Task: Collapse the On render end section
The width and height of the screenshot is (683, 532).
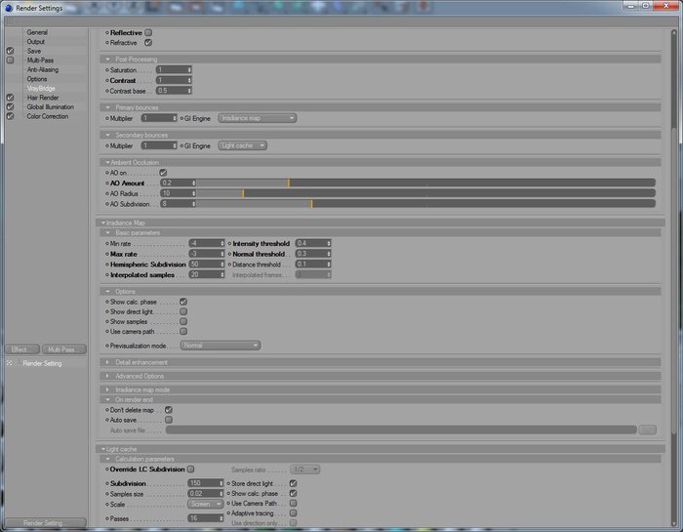Action: 107,399
